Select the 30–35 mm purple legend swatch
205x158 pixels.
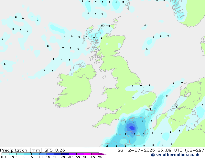tap(72, 154)
